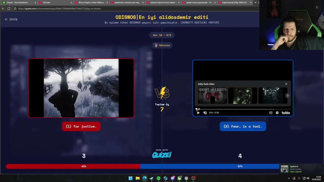This screenshot has width=324, height=182.
Task: Play the left 'for justice' video
Action: click(x=81, y=88)
